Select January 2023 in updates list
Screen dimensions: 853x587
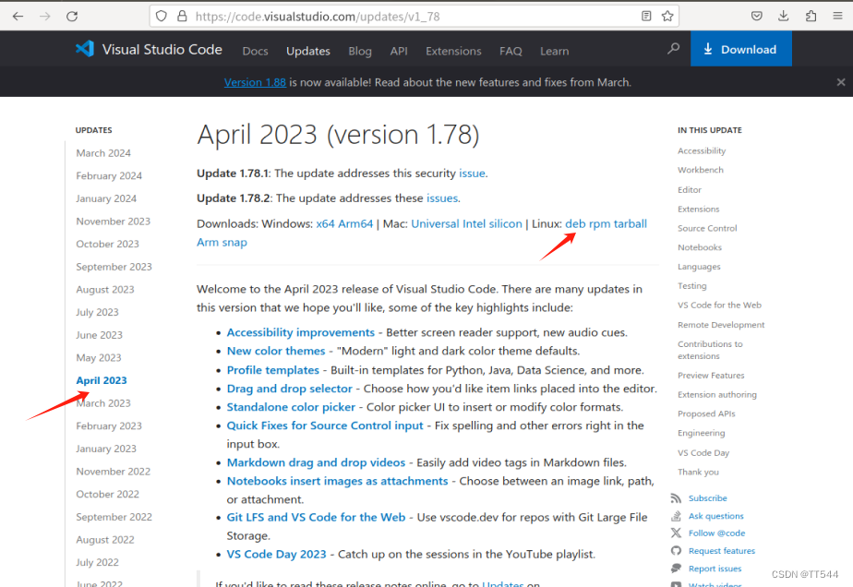click(106, 449)
